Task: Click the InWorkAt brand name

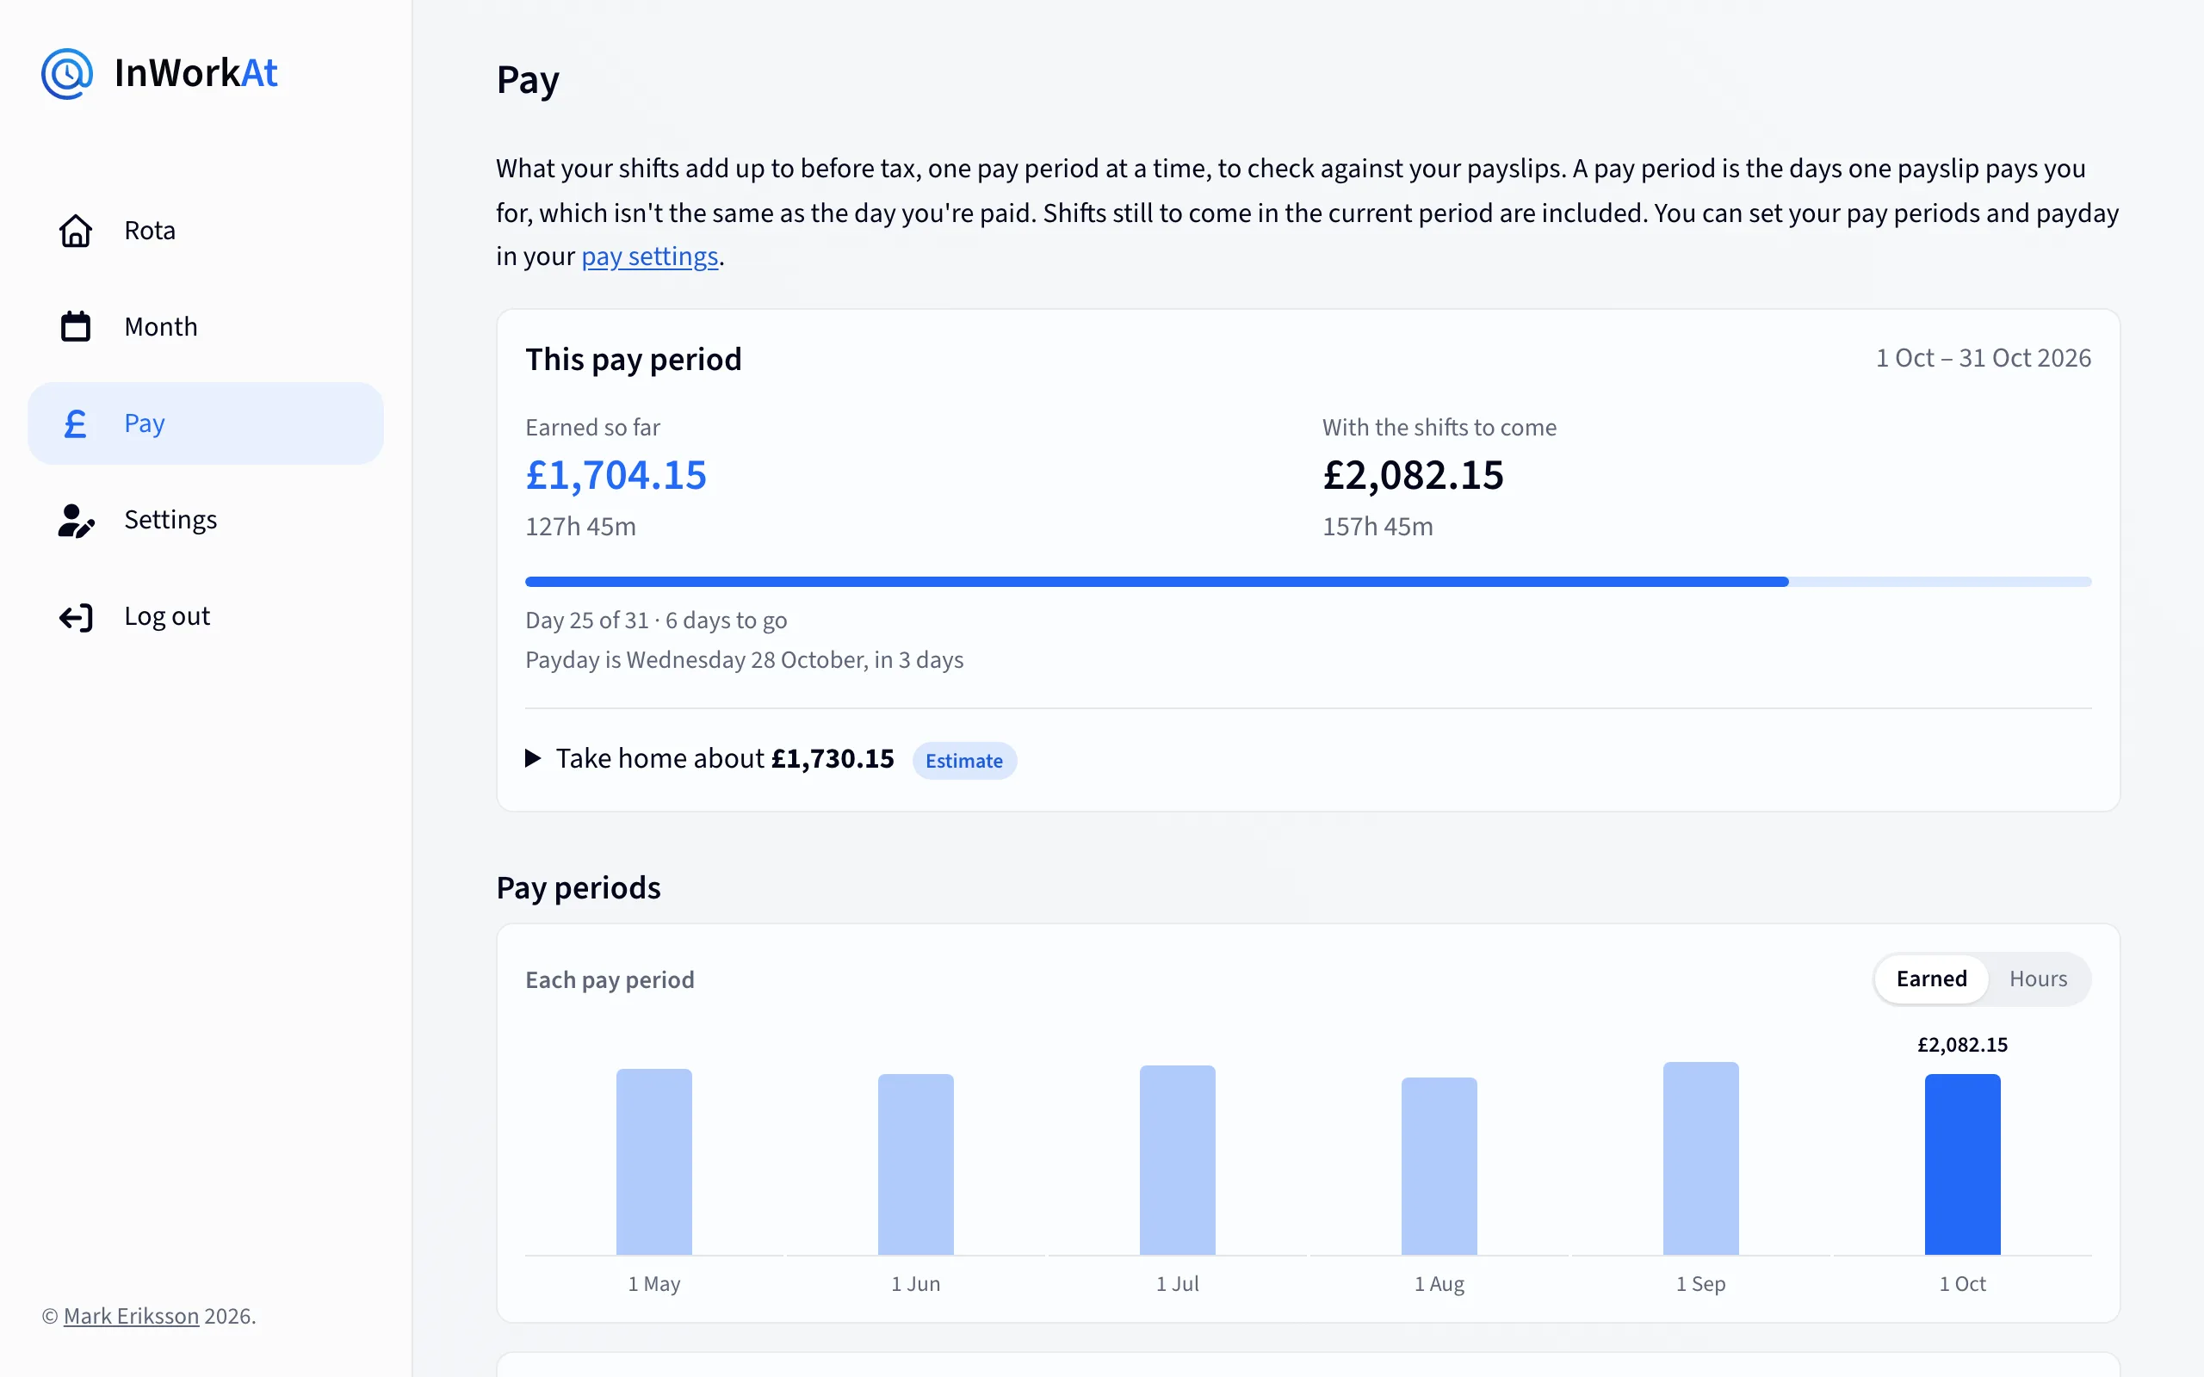Action: (x=195, y=74)
